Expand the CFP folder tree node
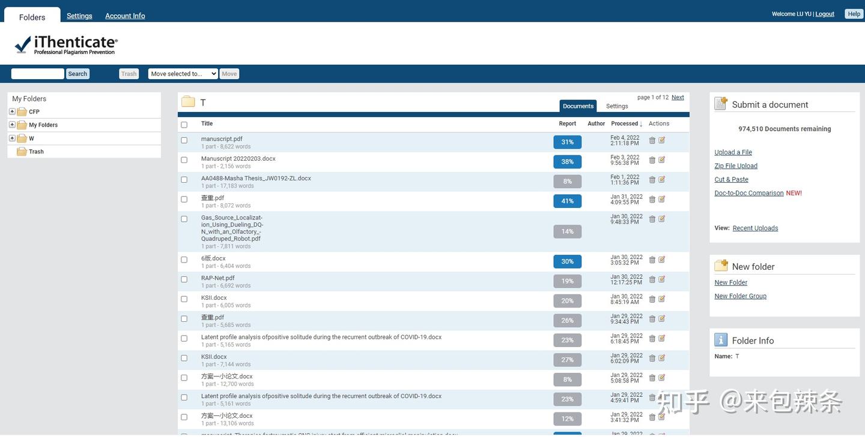The height and width of the screenshot is (437, 865). coord(12,111)
